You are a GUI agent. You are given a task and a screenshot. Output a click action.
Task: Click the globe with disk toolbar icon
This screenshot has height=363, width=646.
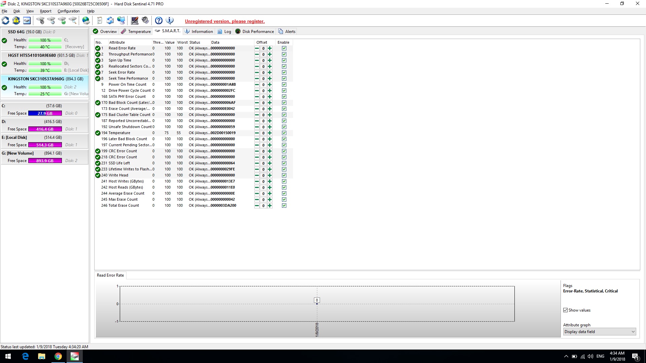[86, 21]
